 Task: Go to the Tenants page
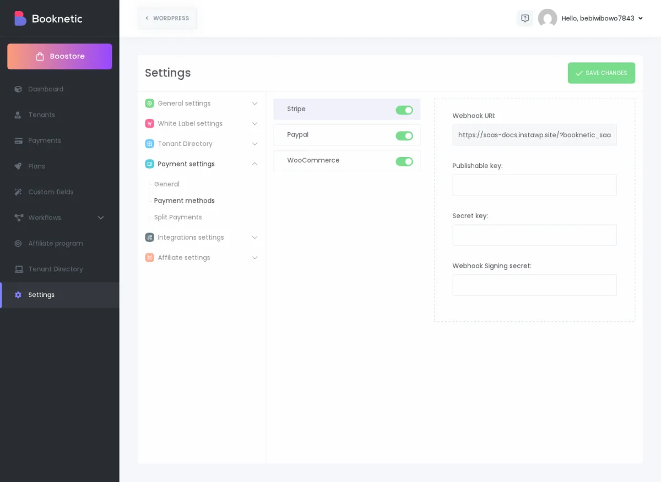click(59, 115)
